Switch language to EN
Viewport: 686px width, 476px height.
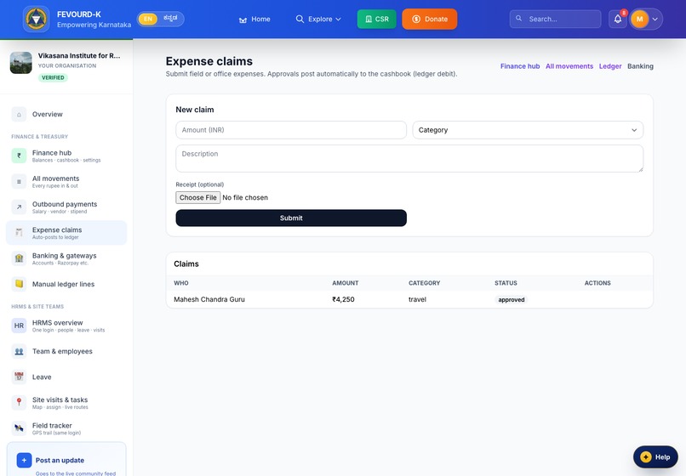tap(148, 19)
